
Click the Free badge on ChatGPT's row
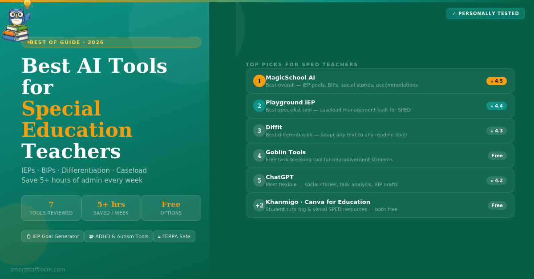497,180
